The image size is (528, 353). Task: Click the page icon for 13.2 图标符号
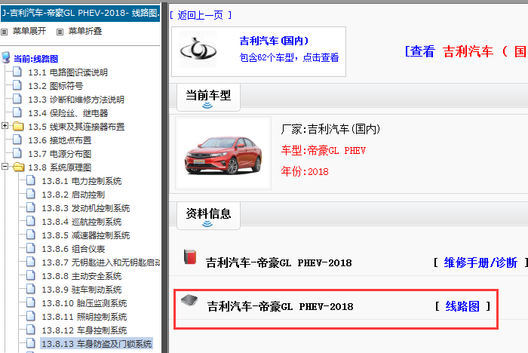[17, 85]
